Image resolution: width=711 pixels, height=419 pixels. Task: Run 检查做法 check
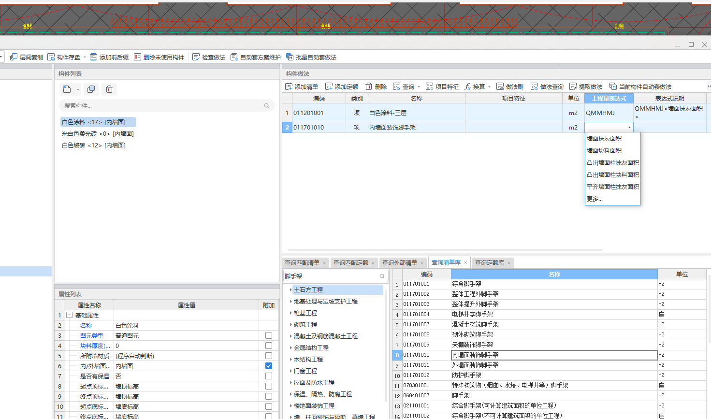tap(209, 57)
